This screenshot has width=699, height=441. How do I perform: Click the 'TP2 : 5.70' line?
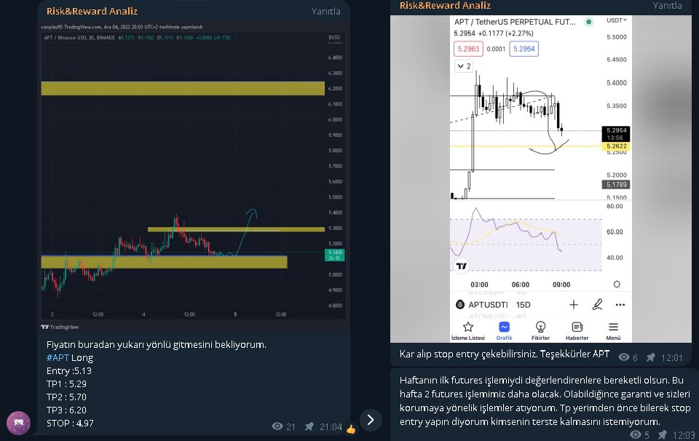tap(66, 397)
